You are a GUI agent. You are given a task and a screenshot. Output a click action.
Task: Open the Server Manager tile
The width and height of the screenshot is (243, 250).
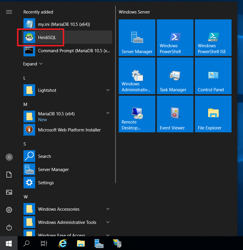137,38
